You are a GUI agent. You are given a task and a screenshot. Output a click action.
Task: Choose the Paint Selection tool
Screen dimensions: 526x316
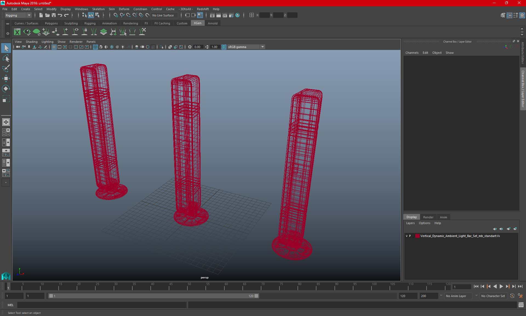pyautogui.click(x=6, y=68)
